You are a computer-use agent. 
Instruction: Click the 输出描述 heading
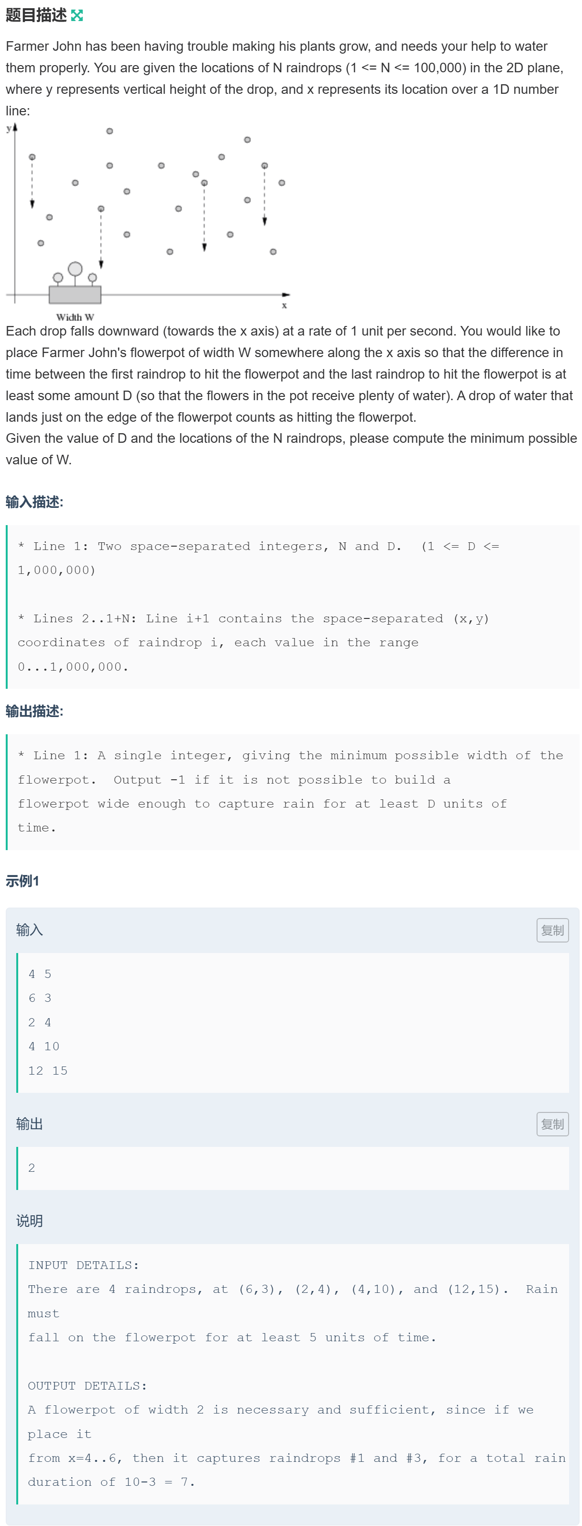34,711
